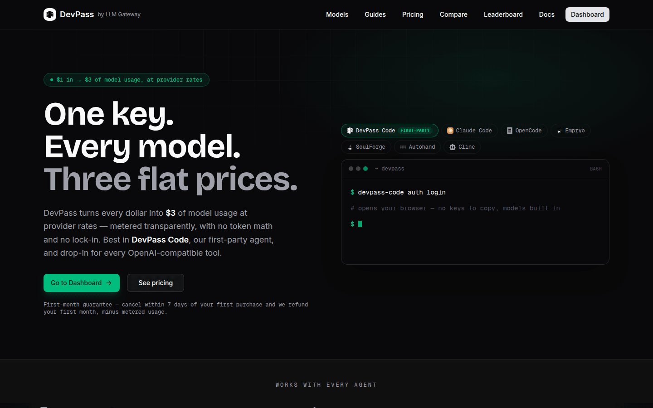Image resolution: width=653 pixels, height=408 pixels.
Task: Click the Autohand tab icon
Action: pyautogui.click(x=403, y=147)
